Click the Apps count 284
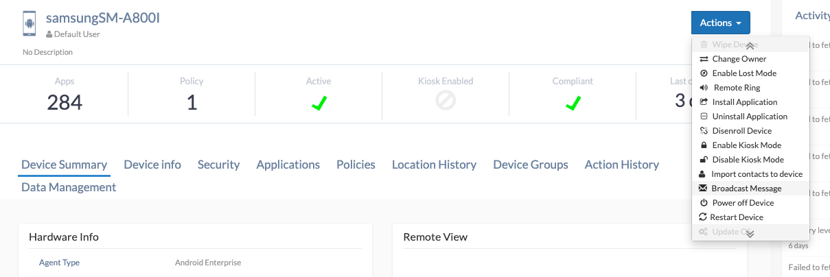The height and width of the screenshot is (277, 830). 65,102
